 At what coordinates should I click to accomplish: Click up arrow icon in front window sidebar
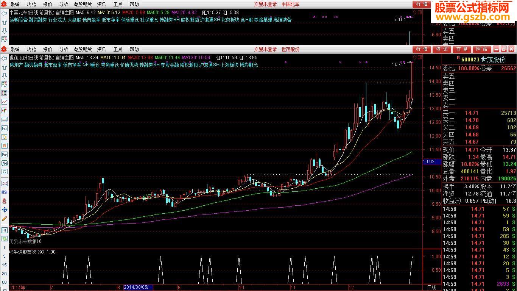[4, 66]
